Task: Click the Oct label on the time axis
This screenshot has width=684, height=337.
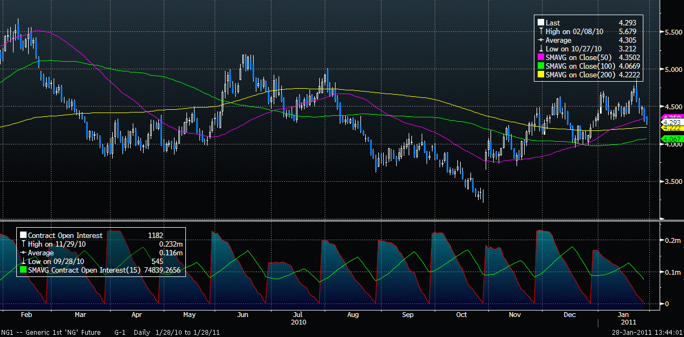Action: point(462,314)
